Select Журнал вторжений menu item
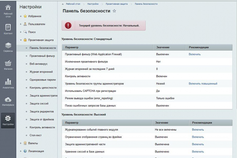Screen dimensions: 237x158 pos(41,72)
